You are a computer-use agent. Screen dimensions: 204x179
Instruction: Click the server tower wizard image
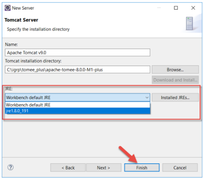[190, 23]
